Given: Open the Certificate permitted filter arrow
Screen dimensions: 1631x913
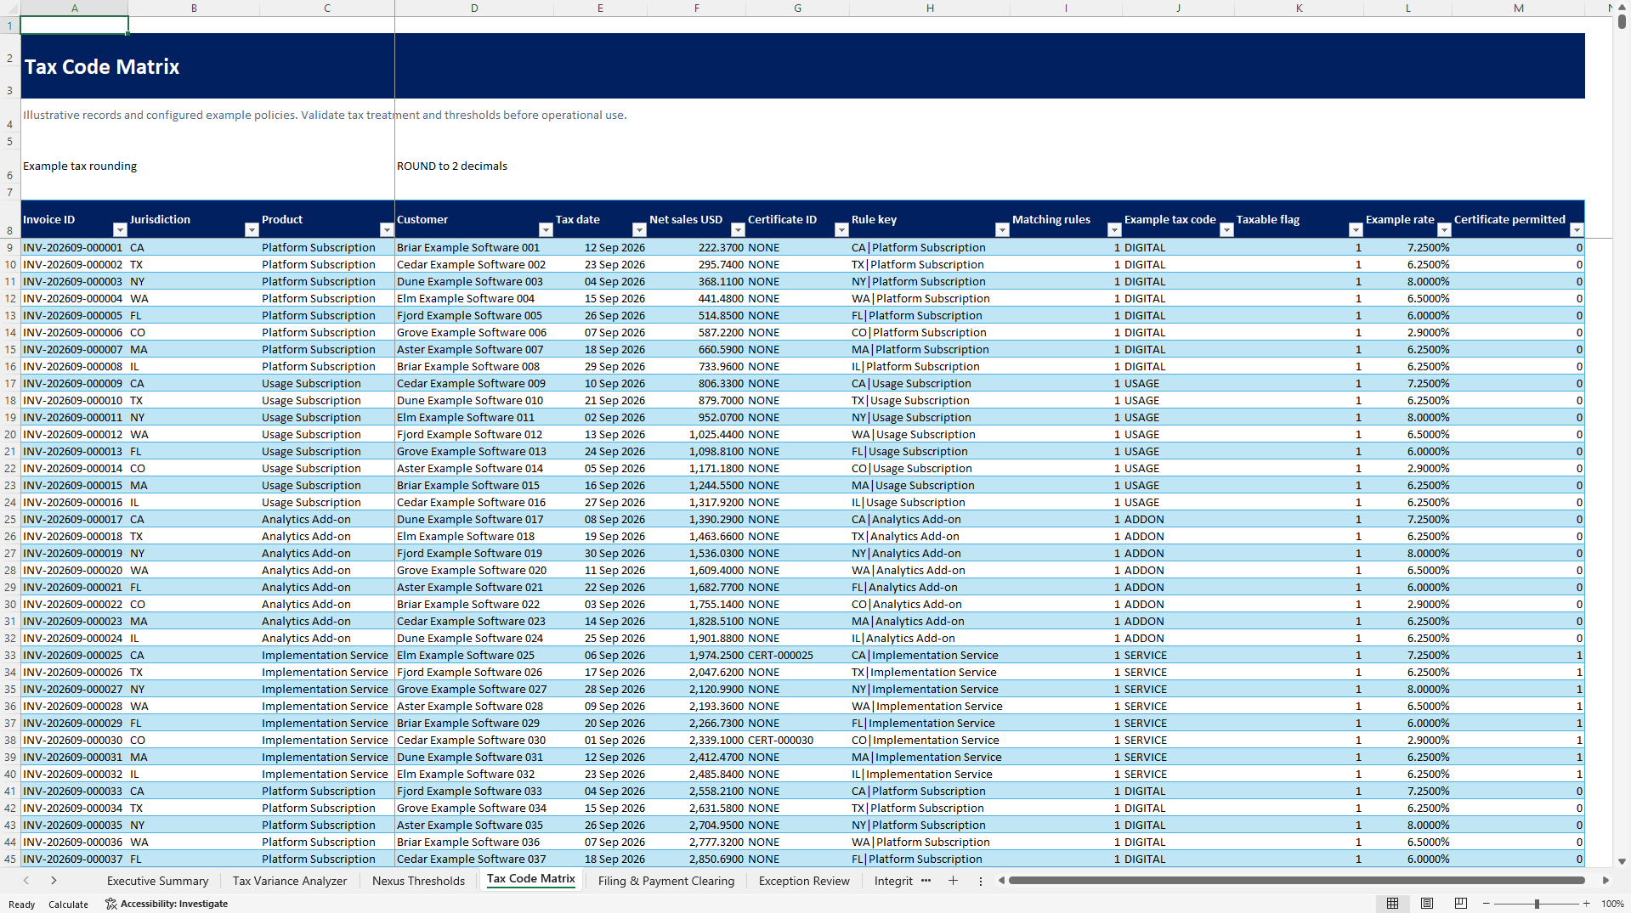Looking at the screenshot, I should coord(1577,230).
